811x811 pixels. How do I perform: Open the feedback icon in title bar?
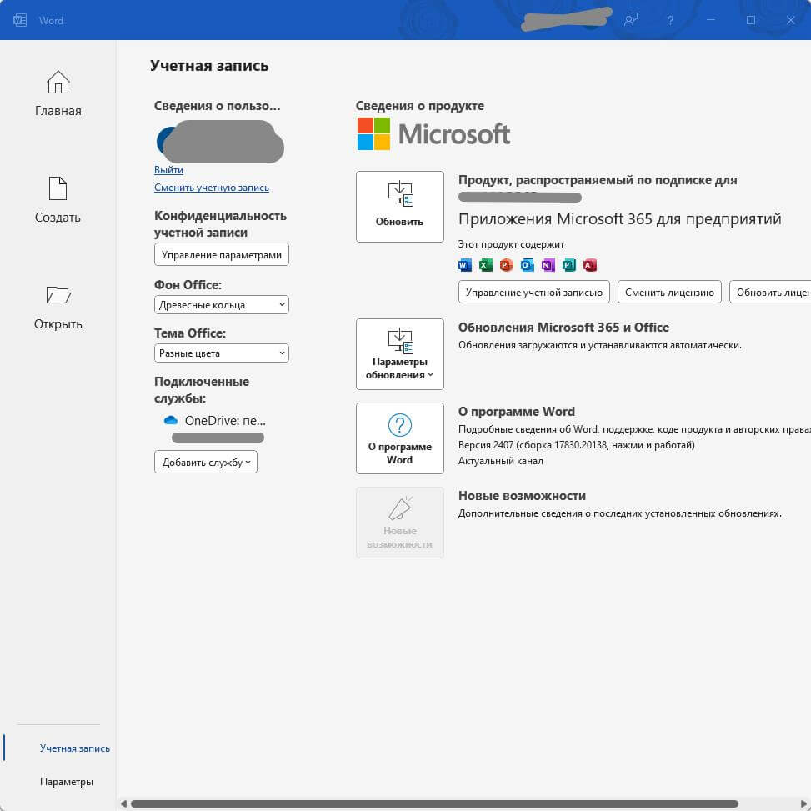[630, 20]
